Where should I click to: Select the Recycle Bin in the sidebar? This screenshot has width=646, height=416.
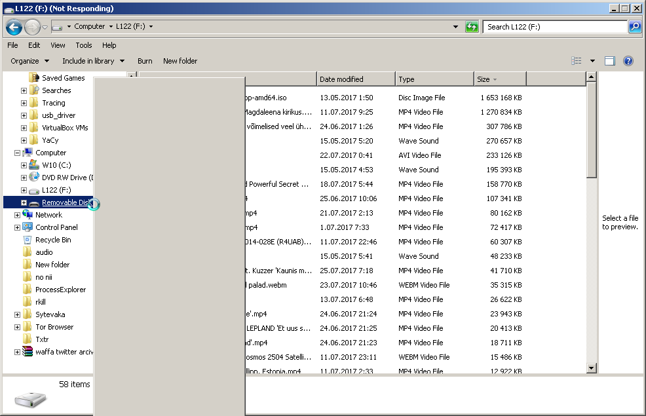click(x=53, y=240)
